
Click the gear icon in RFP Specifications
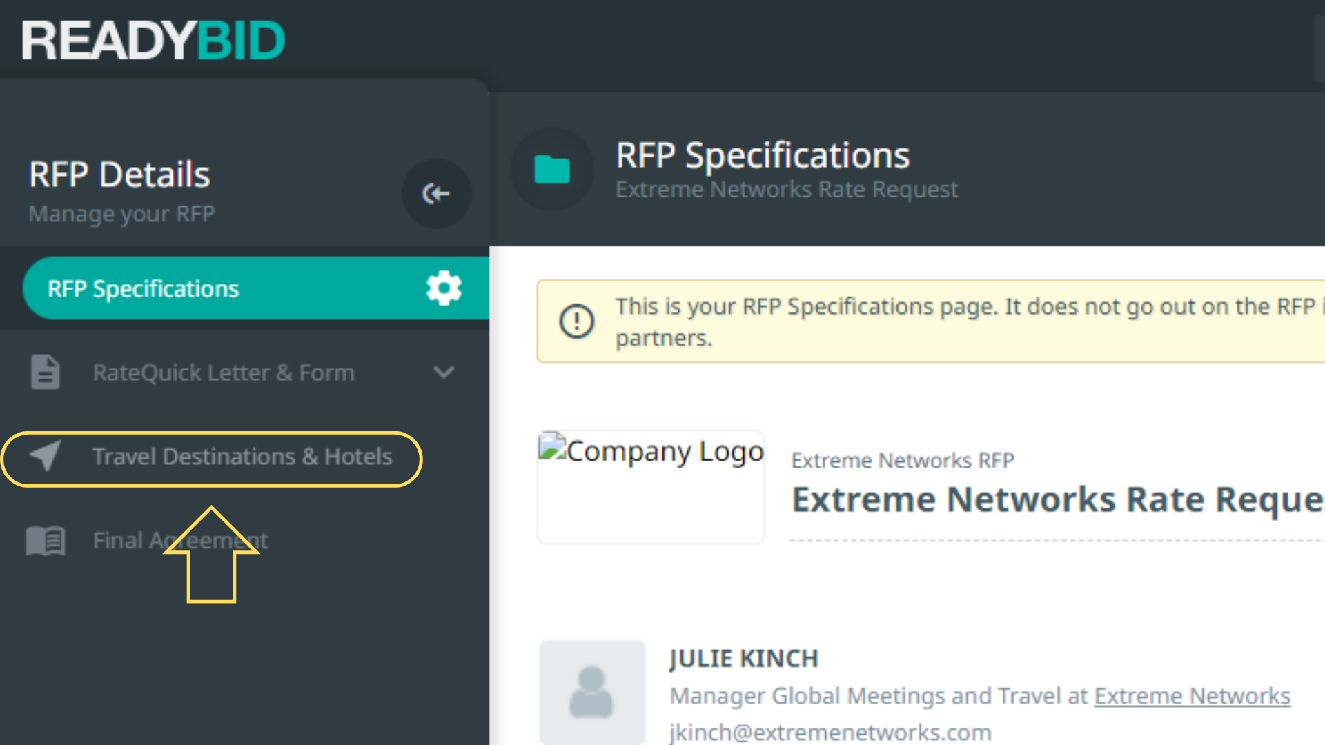[443, 288]
